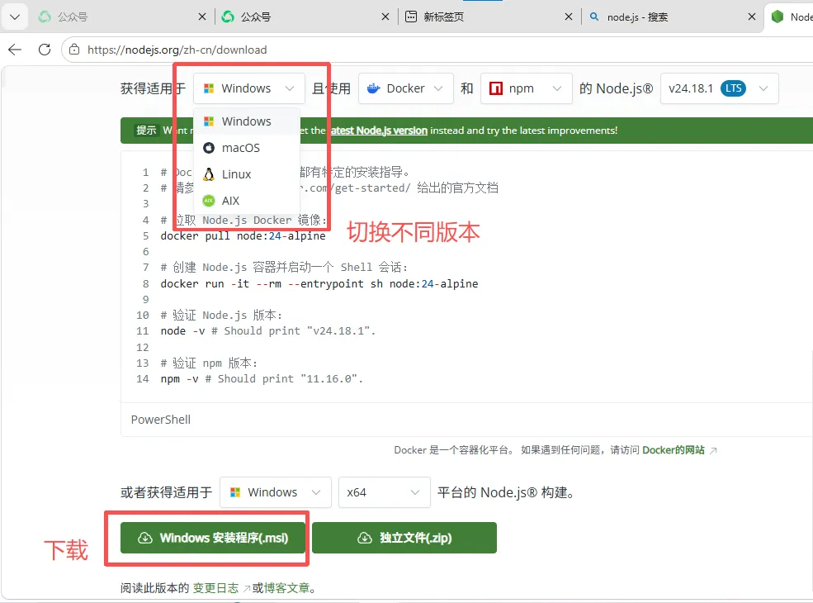View site info via the lock icon

[74, 50]
